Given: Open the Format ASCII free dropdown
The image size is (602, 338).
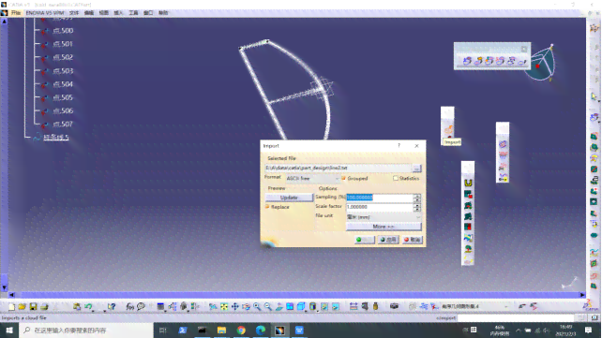Looking at the screenshot, I should 312,179.
